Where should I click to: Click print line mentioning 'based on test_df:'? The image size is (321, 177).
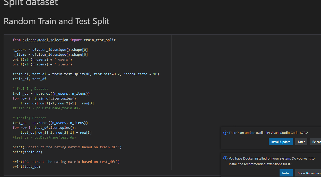[66, 162]
